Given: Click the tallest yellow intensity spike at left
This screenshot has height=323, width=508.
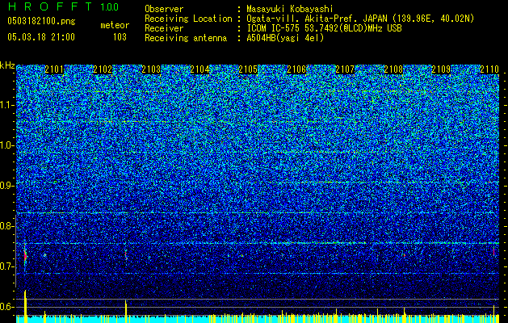Looking at the screenshot, I should 25,306.
